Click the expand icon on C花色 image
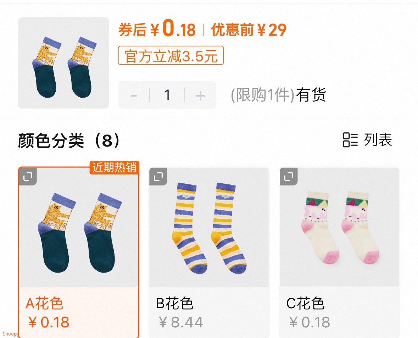Image resolution: width=418 pixels, height=338 pixels. (x=289, y=176)
